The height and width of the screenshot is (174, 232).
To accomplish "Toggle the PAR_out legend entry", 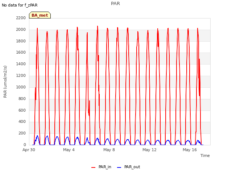I will [128, 167].
